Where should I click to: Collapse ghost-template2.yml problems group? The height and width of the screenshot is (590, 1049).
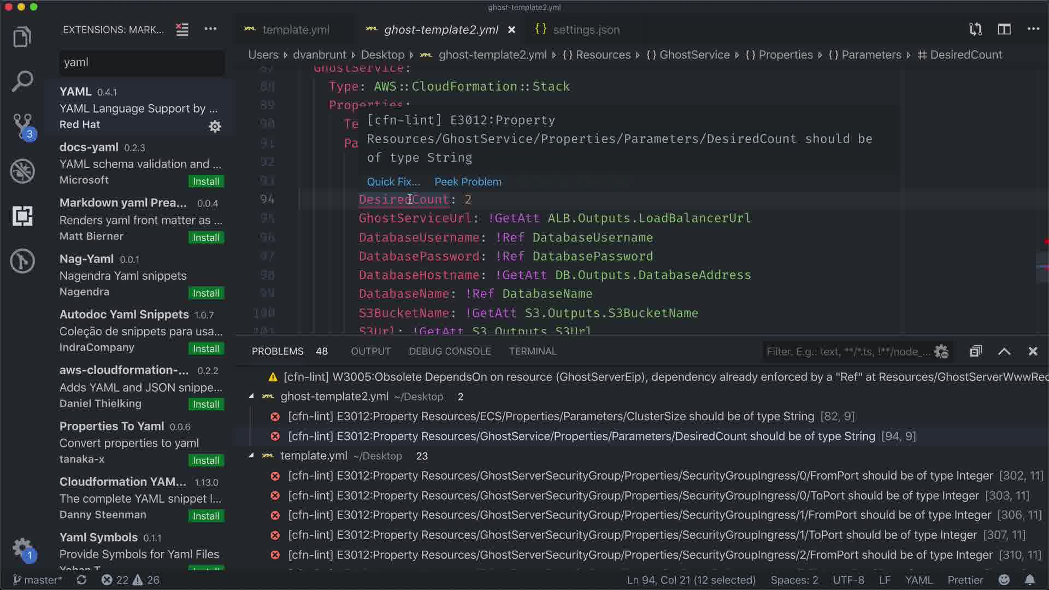click(251, 396)
